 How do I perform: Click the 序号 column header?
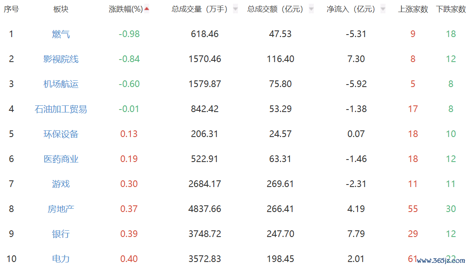[11, 9]
